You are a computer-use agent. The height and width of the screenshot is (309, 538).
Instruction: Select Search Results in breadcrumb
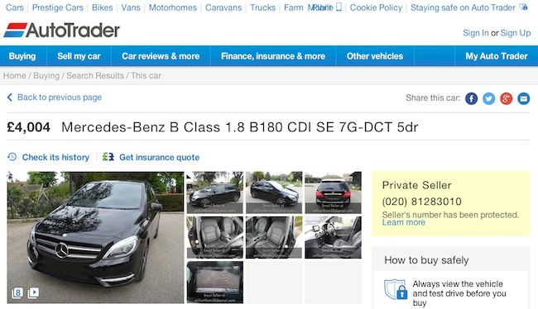pos(95,76)
